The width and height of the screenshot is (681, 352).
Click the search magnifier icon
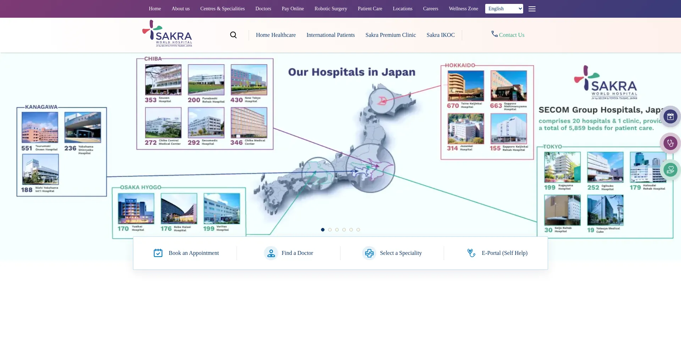pos(233,35)
